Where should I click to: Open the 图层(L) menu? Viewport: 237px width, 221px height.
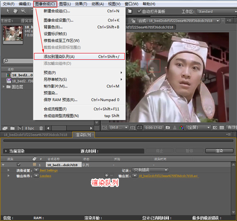65,4
